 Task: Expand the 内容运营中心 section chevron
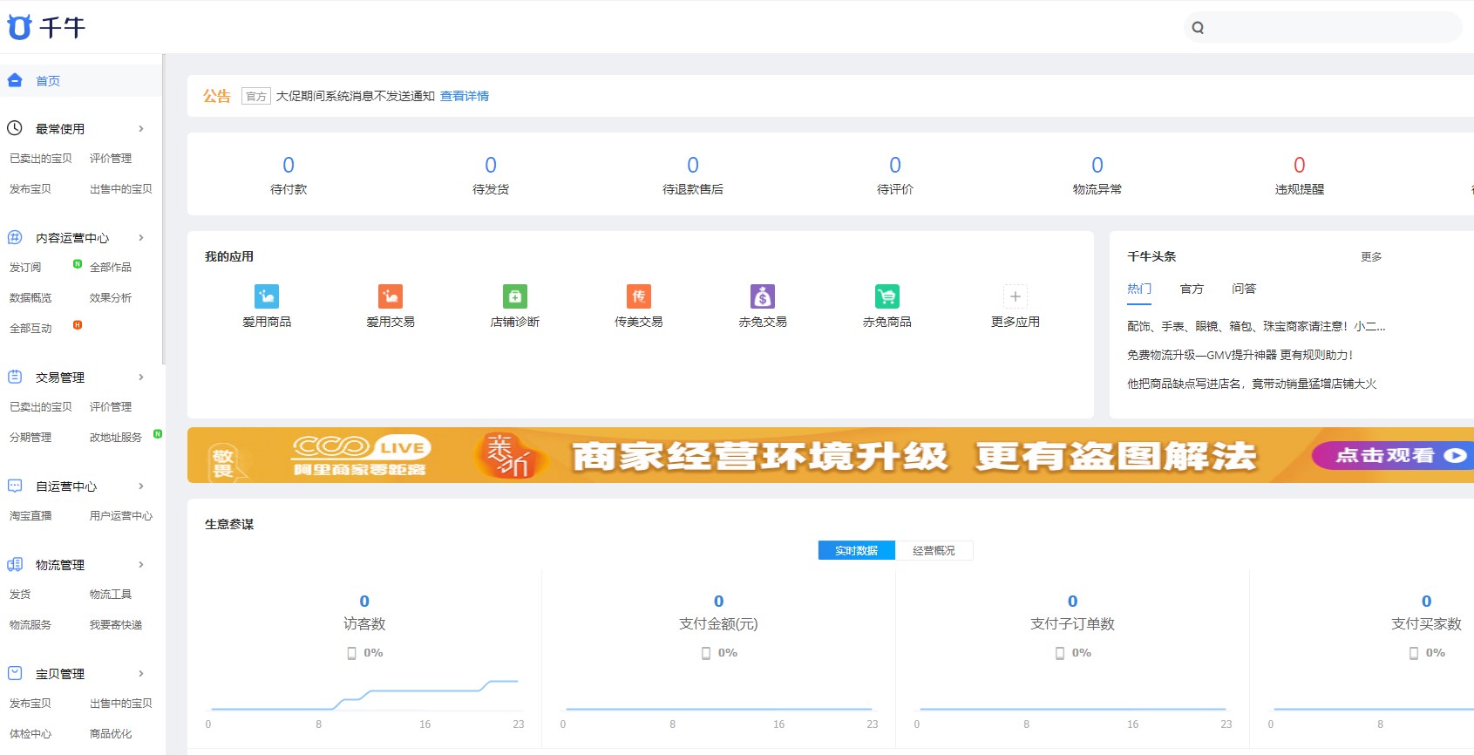141,237
